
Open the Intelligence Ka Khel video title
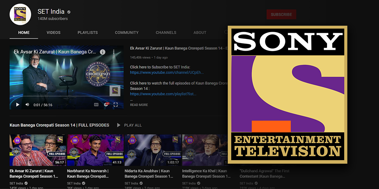coord(207,174)
